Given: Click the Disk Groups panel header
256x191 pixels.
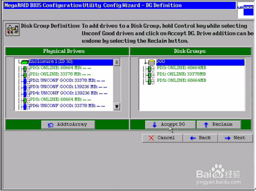Looking at the screenshot, I should 191,51.
